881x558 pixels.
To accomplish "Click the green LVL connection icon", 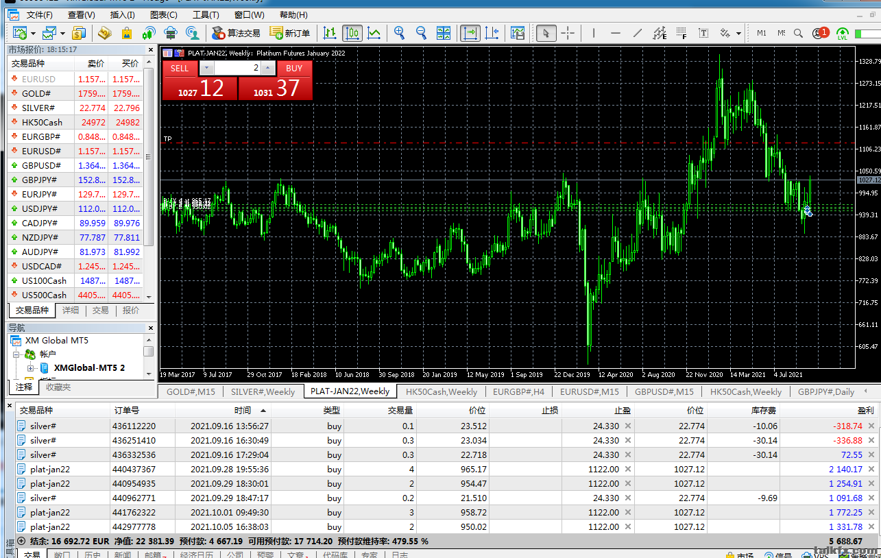I will coord(843,33).
